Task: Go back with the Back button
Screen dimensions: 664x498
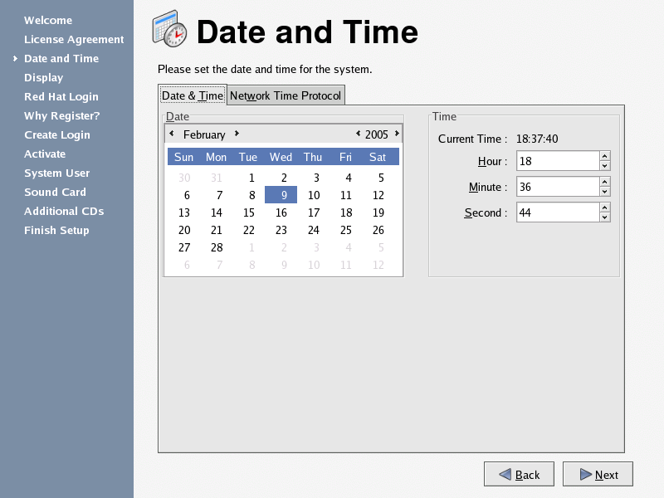Action: coord(519,475)
